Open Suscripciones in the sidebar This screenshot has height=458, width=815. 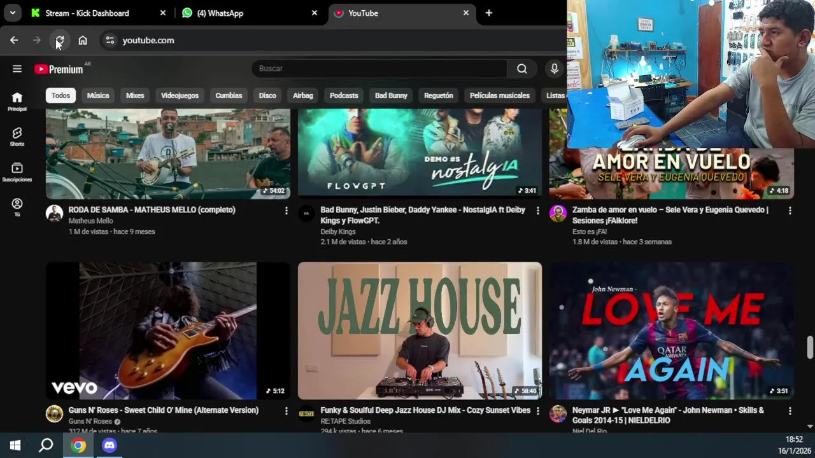tap(17, 172)
